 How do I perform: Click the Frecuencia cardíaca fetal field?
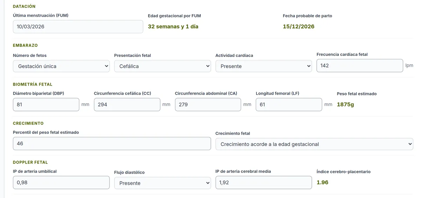pyautogui.click(x=360, y=66)
